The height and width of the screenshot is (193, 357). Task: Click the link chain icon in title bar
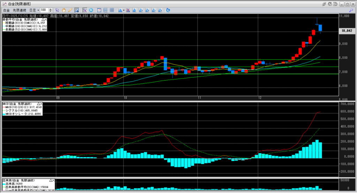pos(324,3)
